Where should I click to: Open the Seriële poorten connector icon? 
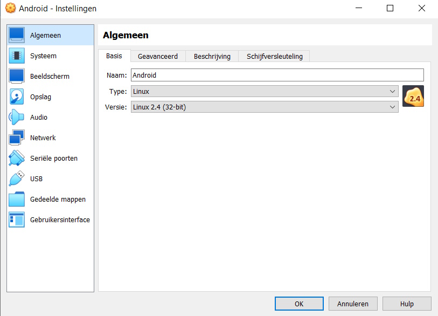pos(17,158)
